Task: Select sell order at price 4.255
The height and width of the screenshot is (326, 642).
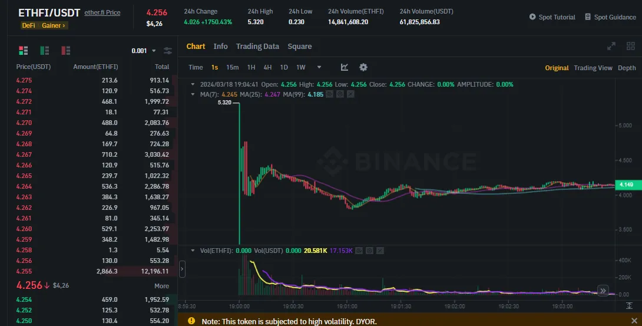Action: point(92,272)
